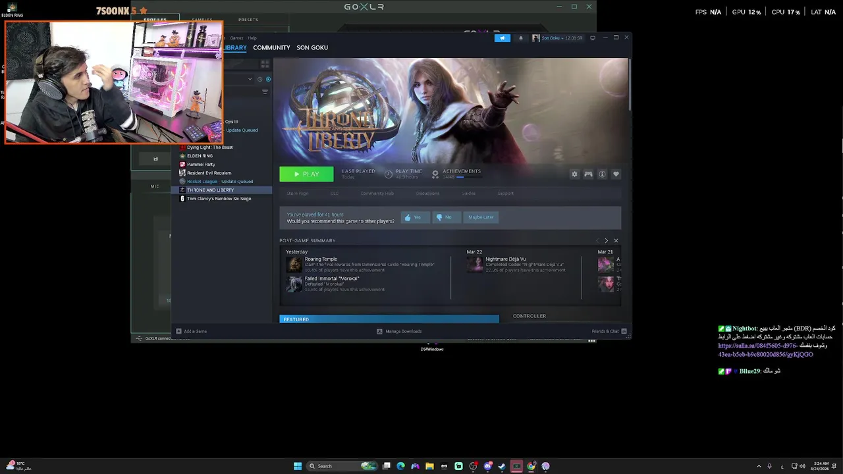Viewport: 843px width, 474px height.
Task: Open the library filter options icon
Action: pos(265,92)
